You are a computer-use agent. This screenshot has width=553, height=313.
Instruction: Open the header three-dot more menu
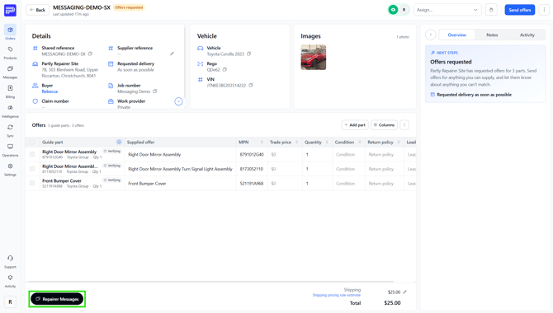tap(544, 10)
